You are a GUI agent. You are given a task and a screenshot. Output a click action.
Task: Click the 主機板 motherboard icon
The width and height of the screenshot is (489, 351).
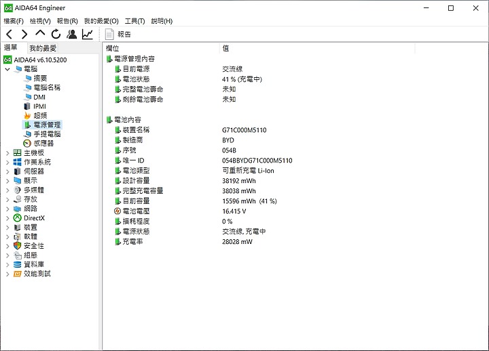[x=18, y=152]
